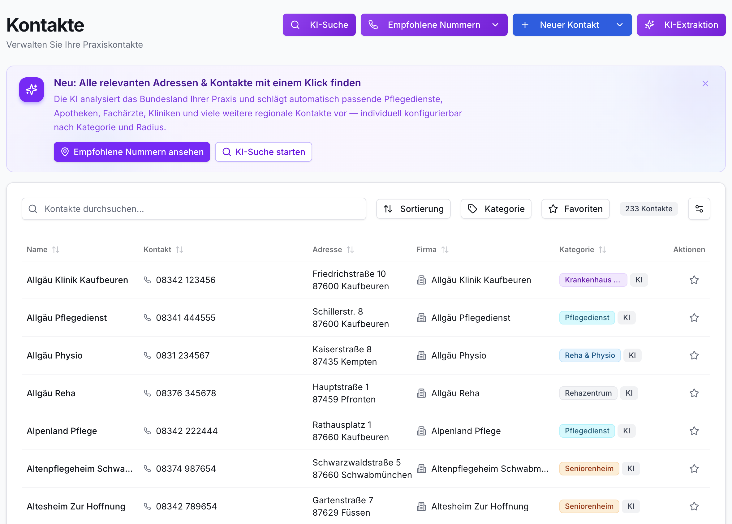732x524 pixels.
Task: Open the table settings sliders icon
Action: point(699,209)
